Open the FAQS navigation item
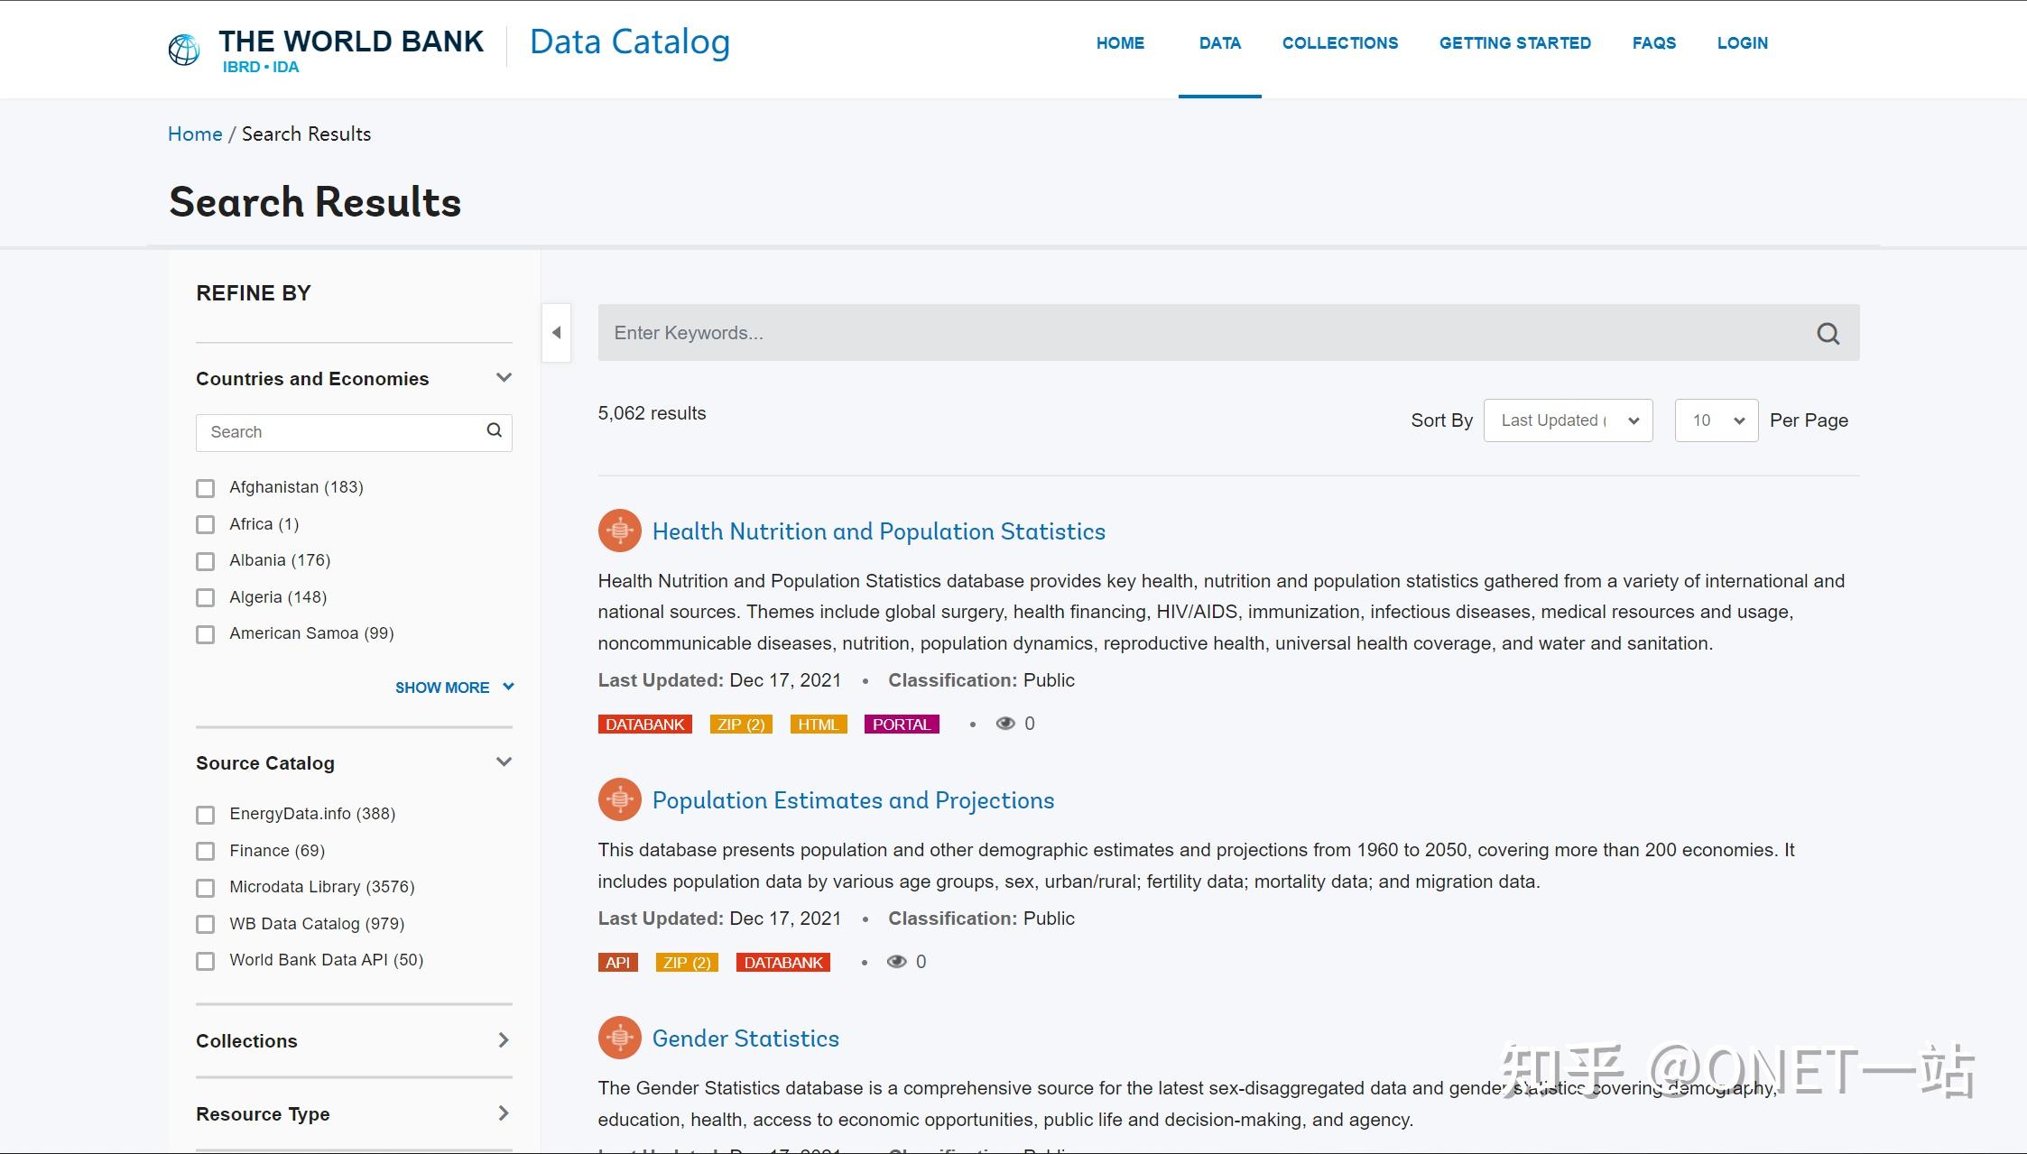Image resolution: width=2027 pixels, height=1154 pixels. (1653, 43)
